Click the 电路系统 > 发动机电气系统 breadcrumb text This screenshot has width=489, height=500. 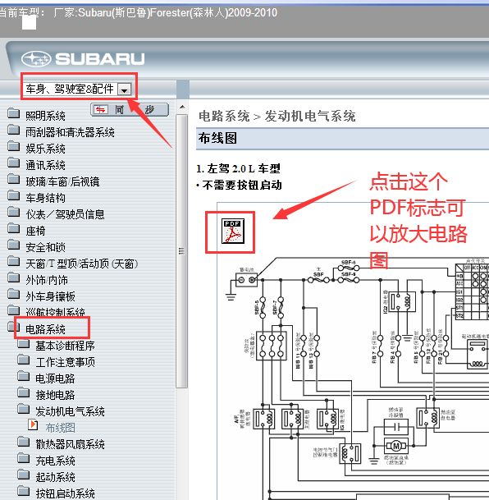click(276, 116)
